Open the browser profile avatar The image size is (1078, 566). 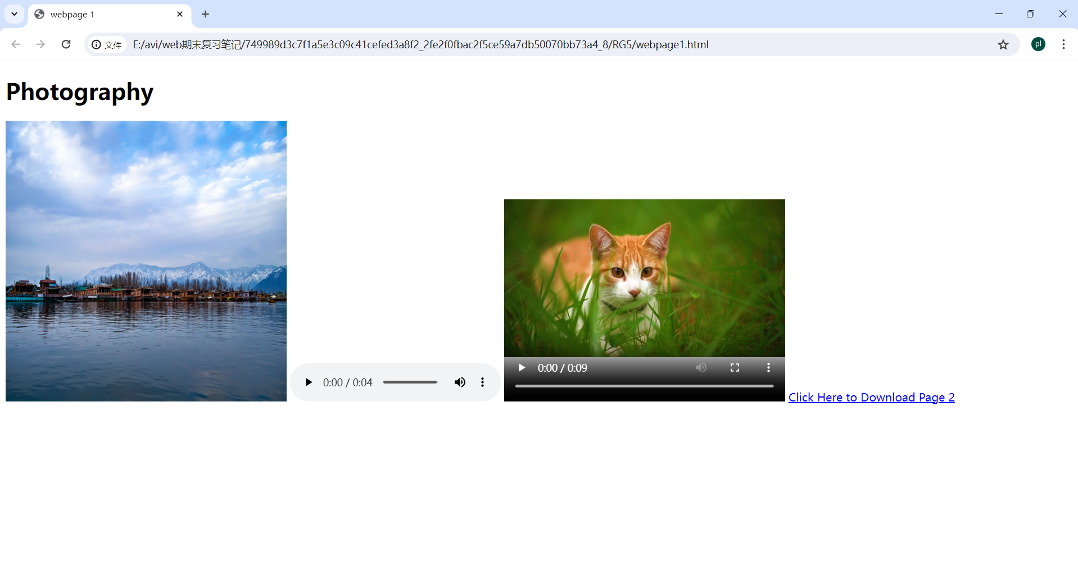(x=1038, y=44)
